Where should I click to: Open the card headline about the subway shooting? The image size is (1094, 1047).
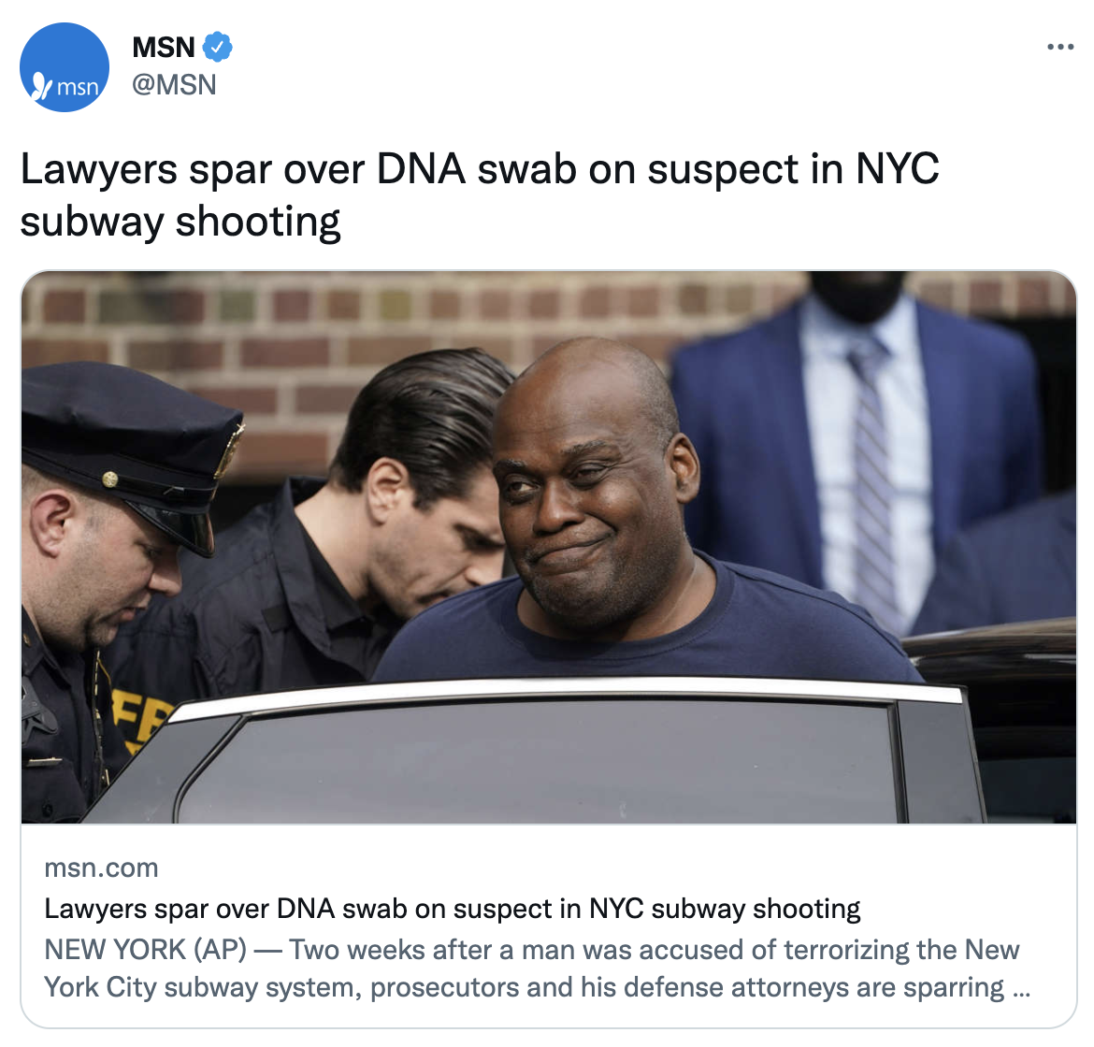click(x=453, y=909)
